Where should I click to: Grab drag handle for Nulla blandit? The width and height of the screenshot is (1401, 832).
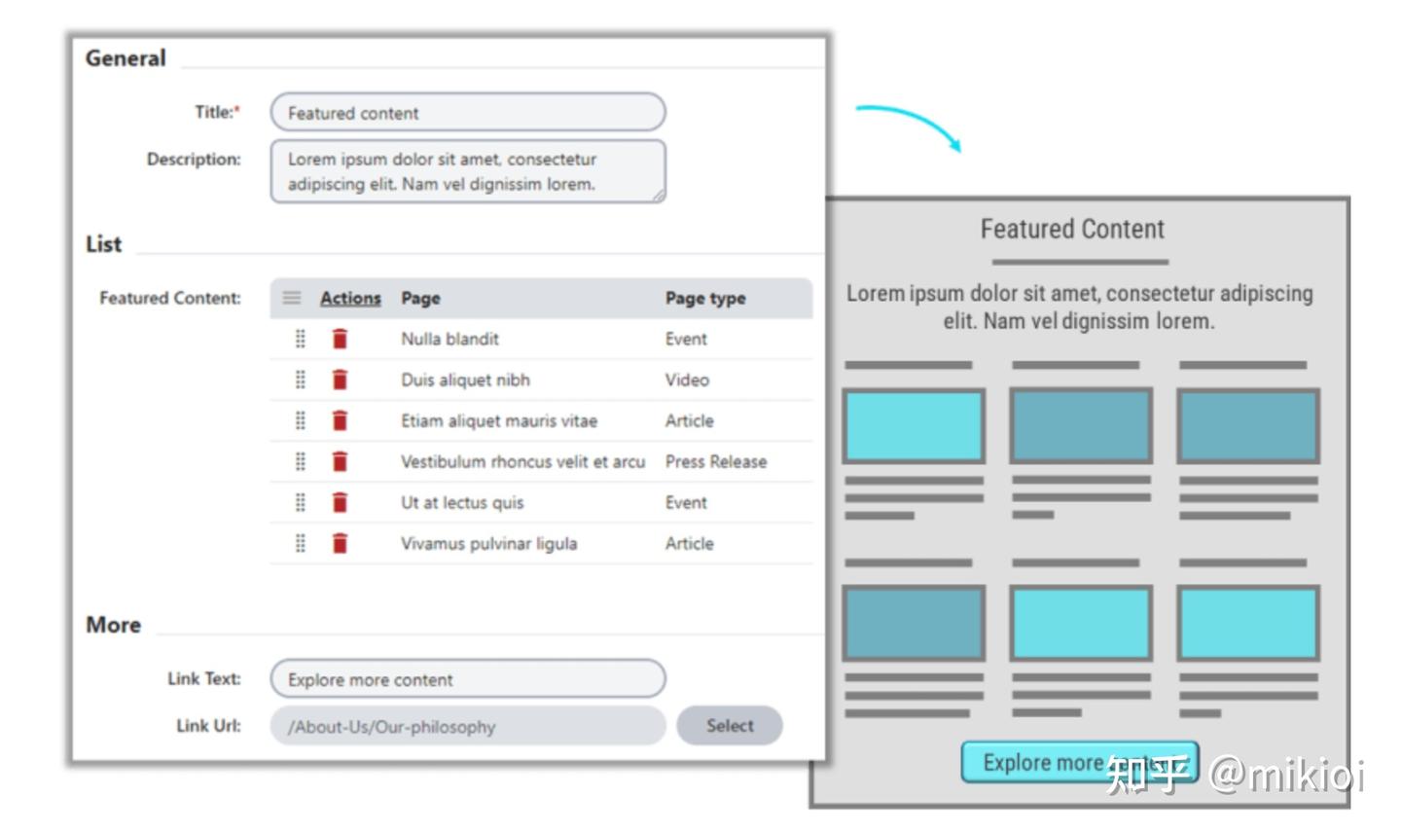(300, 339)
